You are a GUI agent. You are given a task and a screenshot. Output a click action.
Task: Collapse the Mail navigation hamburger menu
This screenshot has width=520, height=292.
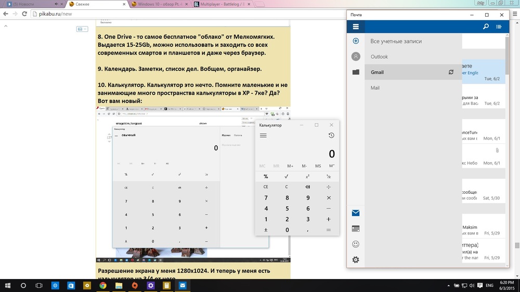[356, 26]
